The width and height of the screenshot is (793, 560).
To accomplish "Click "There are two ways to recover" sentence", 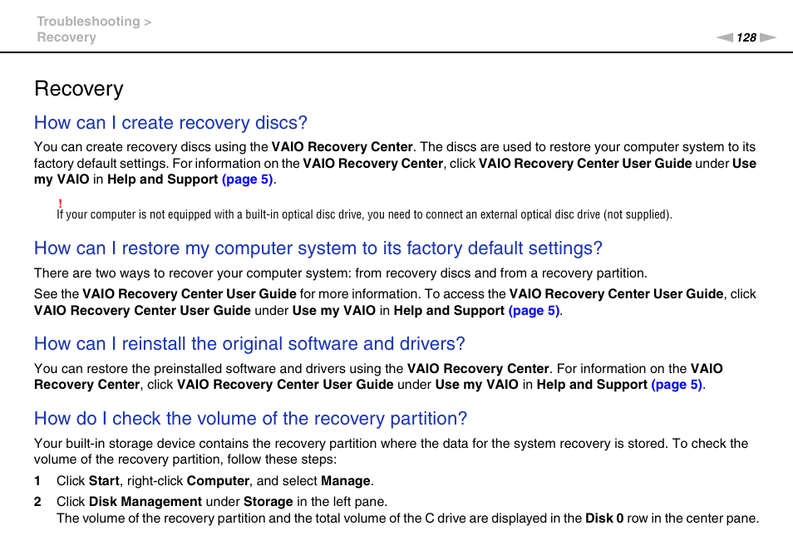I will coord(340,273).
